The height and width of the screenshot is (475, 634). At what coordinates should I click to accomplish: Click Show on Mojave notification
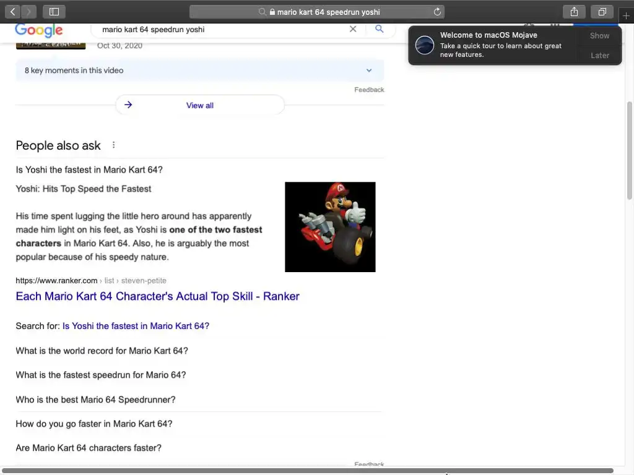599,35
